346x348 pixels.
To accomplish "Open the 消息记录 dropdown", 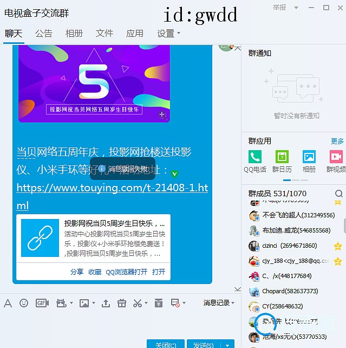I will point(219,302).
